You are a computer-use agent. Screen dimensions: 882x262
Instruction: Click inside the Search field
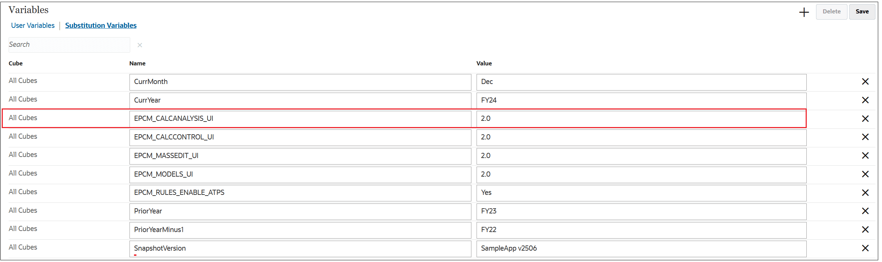pos(69,44)
